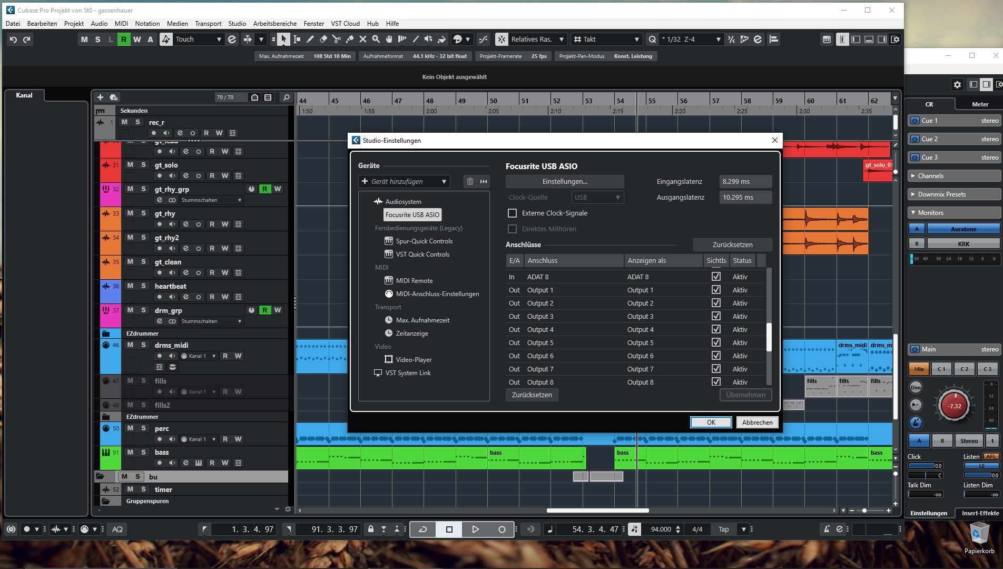Start playback with the Play button
Viewport: 1003px width, 569px height.
475,529
